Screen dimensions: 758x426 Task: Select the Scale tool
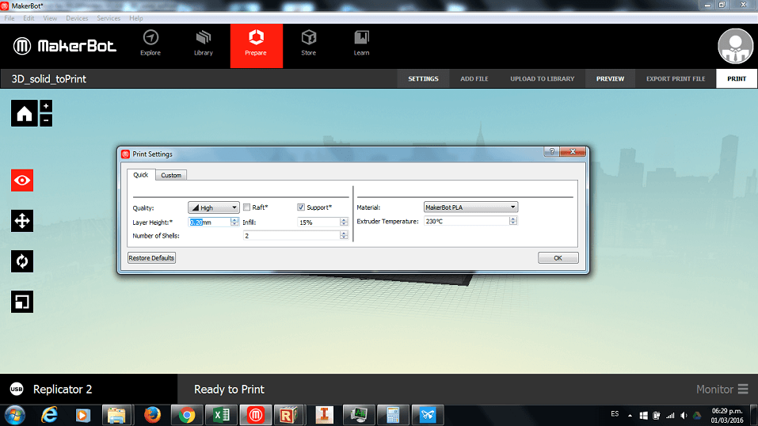click(x=22, y=302)
